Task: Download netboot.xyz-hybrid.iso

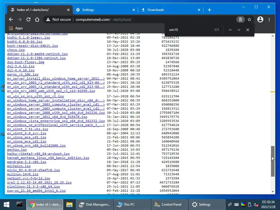Action: pyautogui.click(x=28, y=178)
